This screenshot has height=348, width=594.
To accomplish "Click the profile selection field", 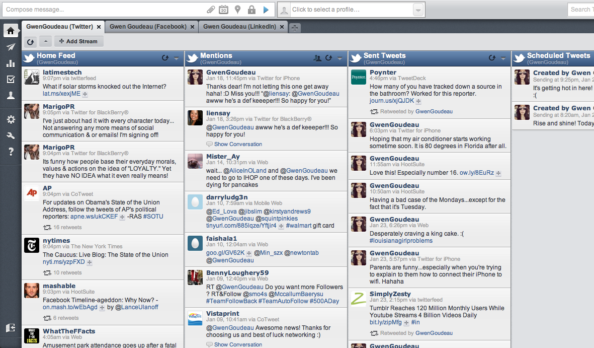I will (351, 10).
